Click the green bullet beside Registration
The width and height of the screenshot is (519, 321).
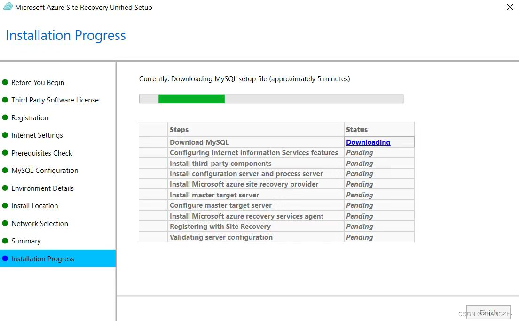(x=5, y=117)
